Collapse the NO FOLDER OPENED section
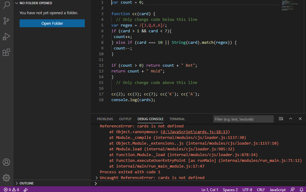Viewport: 306px width, 192px height. [17, 3]
